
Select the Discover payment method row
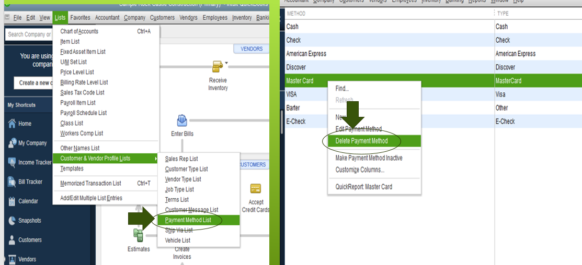tap(433, 67)
